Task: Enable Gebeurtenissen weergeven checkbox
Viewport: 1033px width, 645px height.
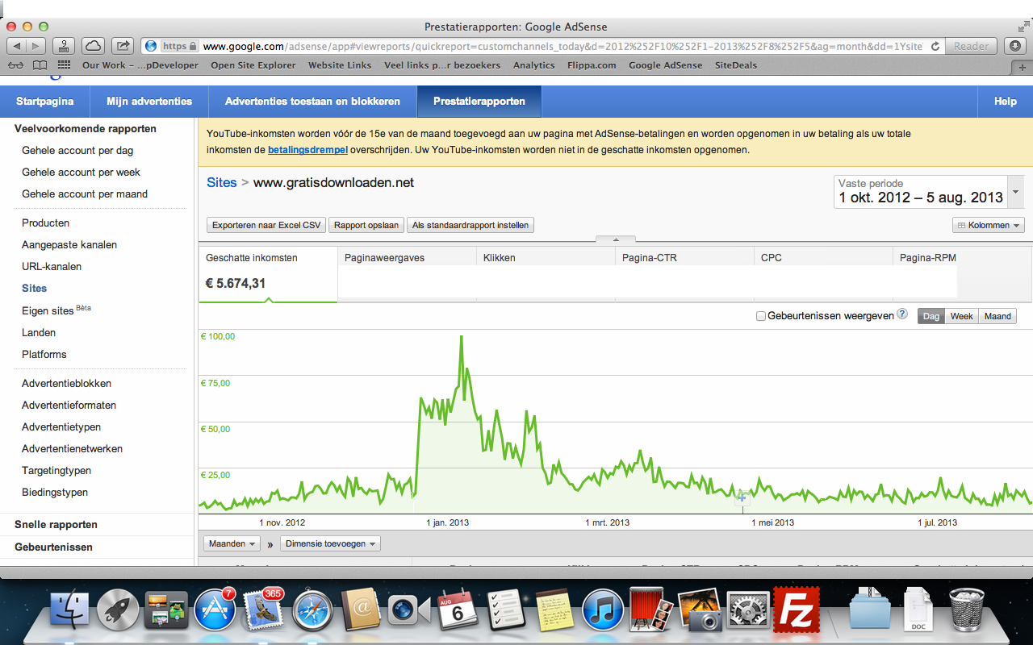Action: click(x=760, y=316)
